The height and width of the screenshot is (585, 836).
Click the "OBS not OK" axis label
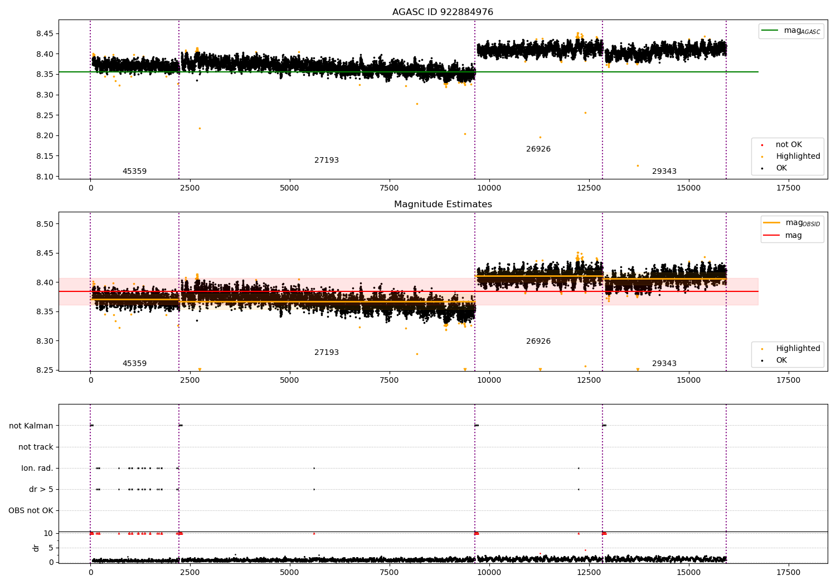point(31,511)
